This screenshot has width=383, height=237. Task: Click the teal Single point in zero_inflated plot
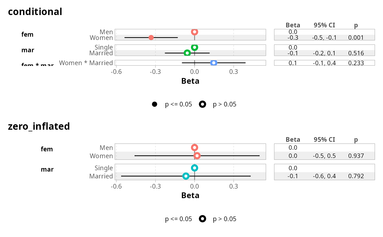tap(195, 168)
